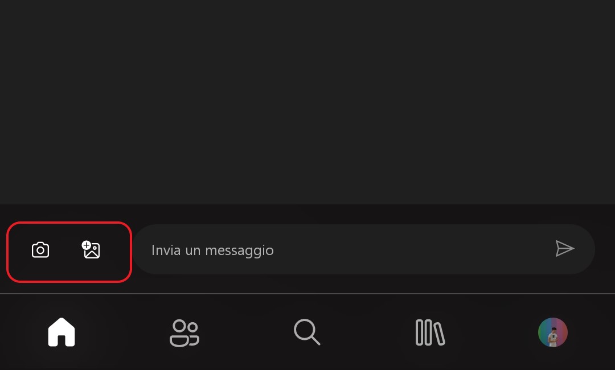The width and height of the screenshot is (615, 370).
Task: Click the paper plane send button
Action: pos(565,249)
